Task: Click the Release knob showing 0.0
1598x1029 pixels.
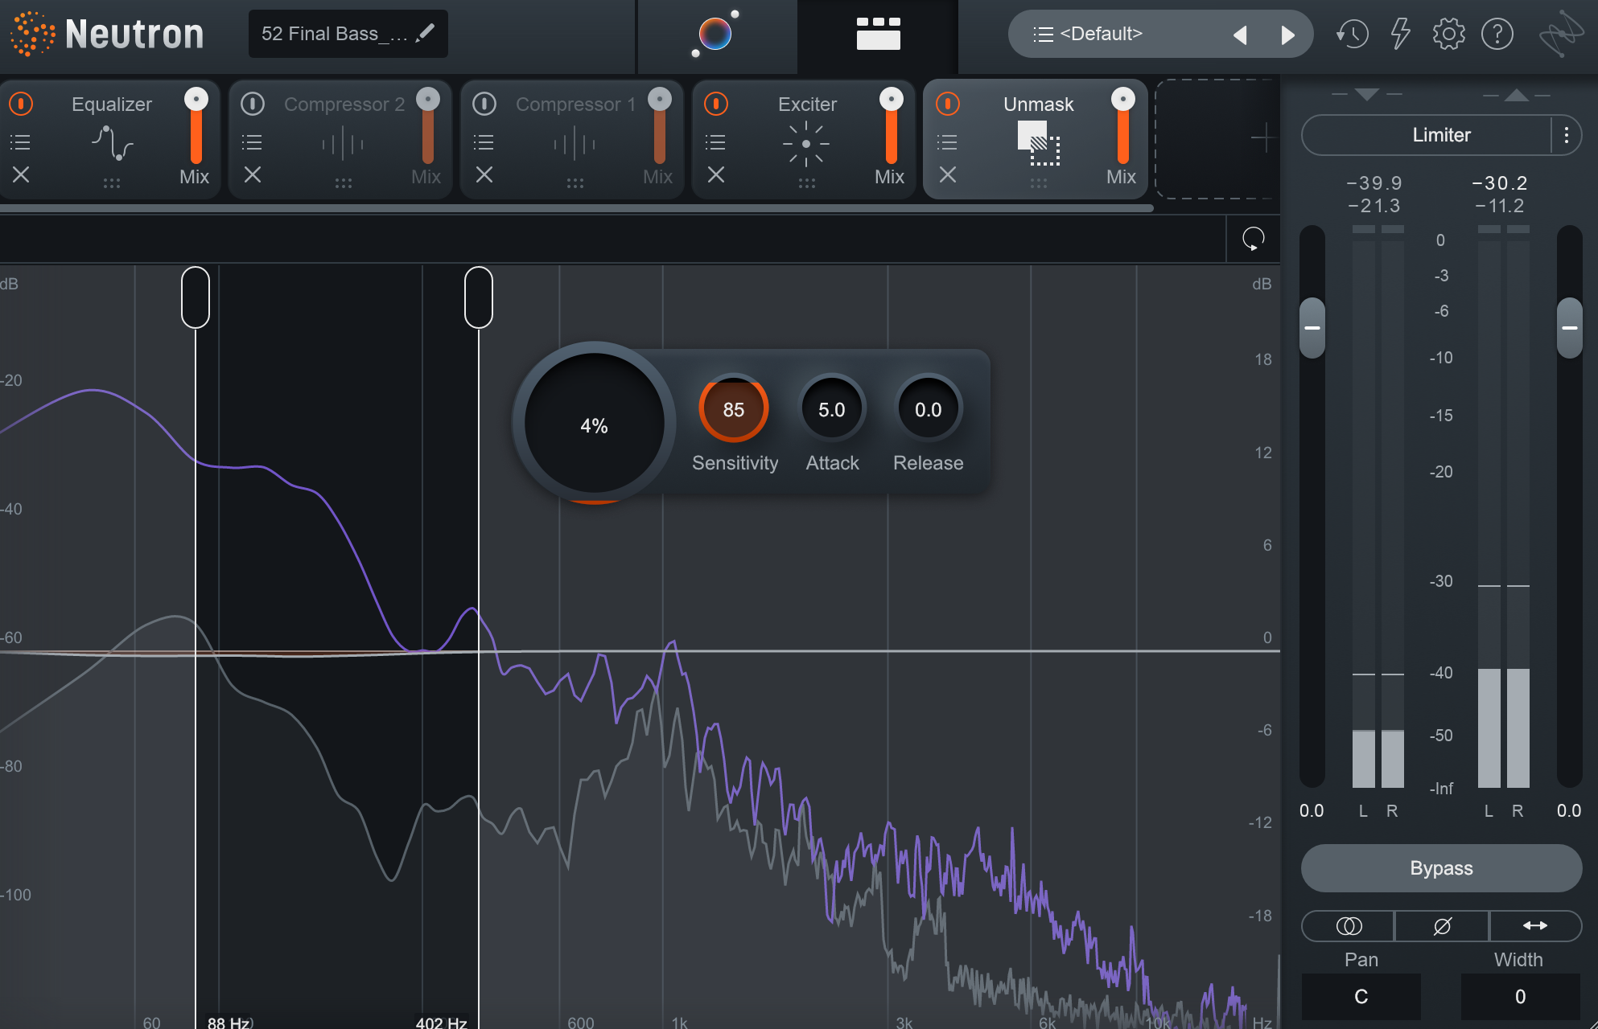Action: pyautogui.click(x=929, y=409)
